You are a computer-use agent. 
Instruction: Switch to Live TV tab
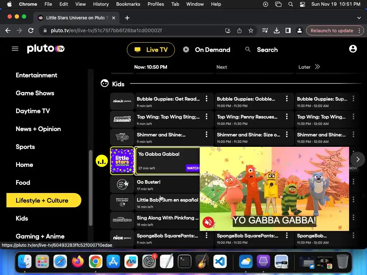(x=151, y=49)
